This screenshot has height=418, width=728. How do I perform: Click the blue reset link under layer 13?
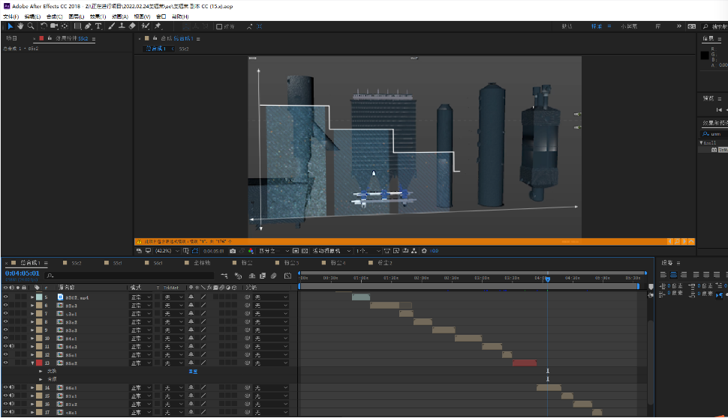193,372
